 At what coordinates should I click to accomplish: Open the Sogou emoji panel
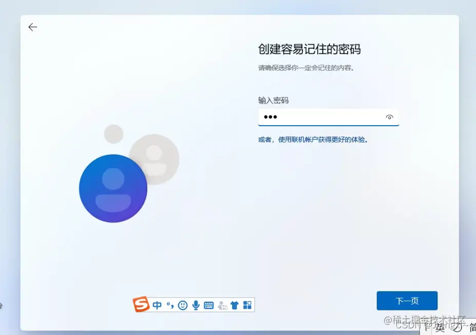point(183,305)
